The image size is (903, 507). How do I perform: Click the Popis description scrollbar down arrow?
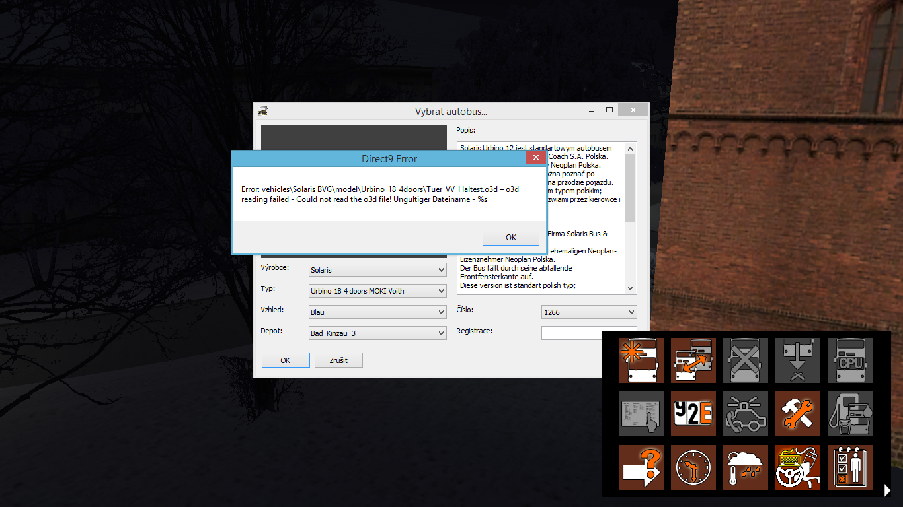[x=630, y=288]
